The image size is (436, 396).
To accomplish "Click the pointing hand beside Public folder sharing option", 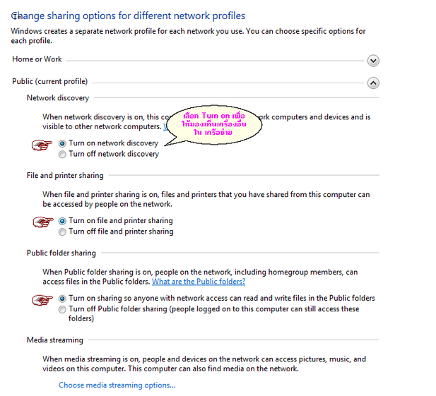I will click(x=43, y=299).
